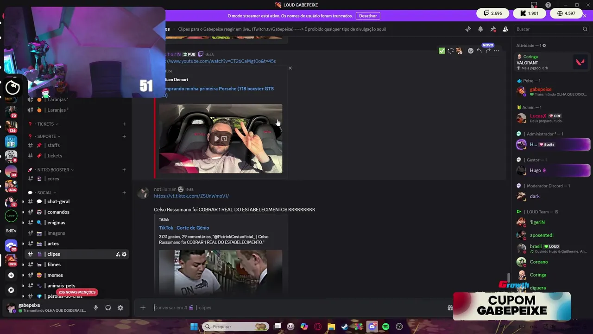
Task: Jump to 235 novas menções
Action: coord(77,292)
